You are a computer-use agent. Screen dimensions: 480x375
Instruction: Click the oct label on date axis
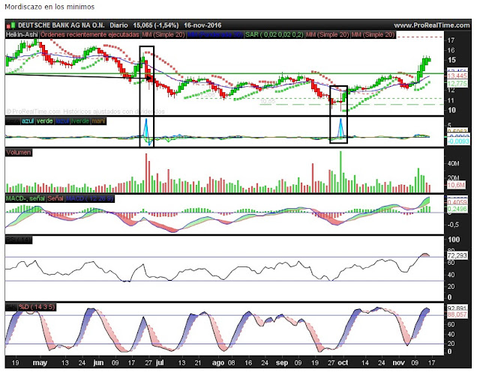click(343, 363)
